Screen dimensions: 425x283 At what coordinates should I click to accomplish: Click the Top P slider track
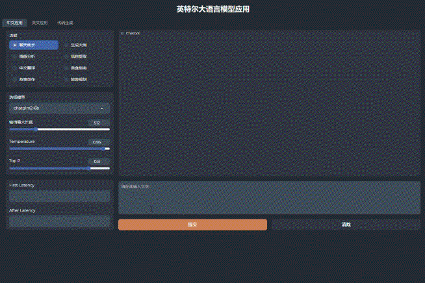click(x=59, y=168)
